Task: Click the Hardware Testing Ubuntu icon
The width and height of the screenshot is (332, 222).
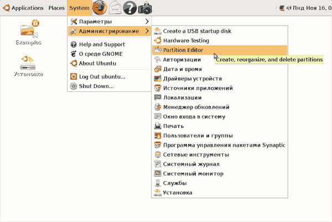Action: point(158,40)
